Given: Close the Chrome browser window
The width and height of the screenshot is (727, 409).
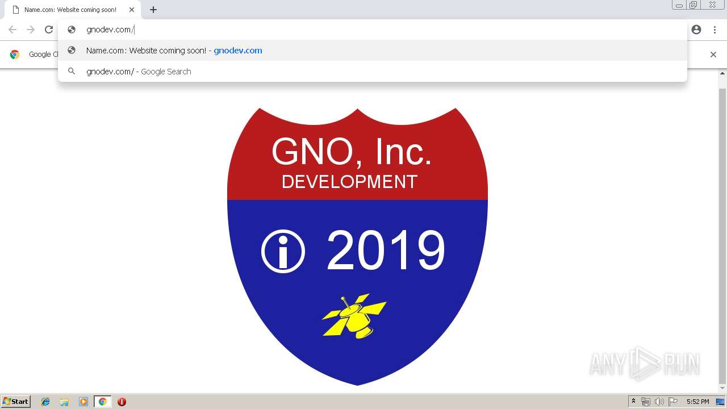Looking at the screenshot, I should (x=712, y=5).
